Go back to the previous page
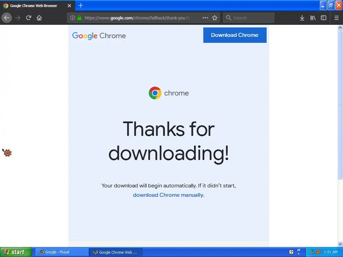343x257 pixels. (x=7, y=18)
